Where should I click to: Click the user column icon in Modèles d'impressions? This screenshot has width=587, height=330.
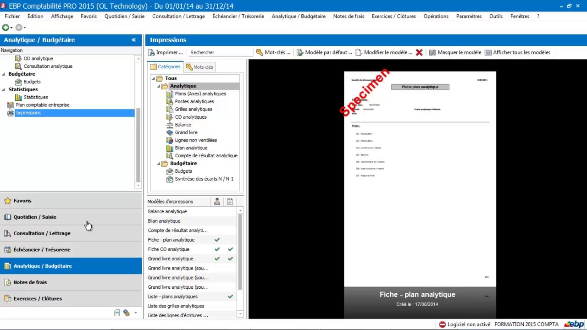(x=217, y=202)
